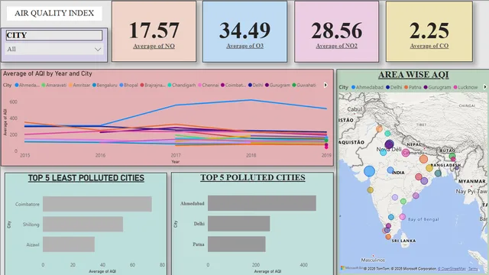Click the Average of O3 card

coord(244,31)
